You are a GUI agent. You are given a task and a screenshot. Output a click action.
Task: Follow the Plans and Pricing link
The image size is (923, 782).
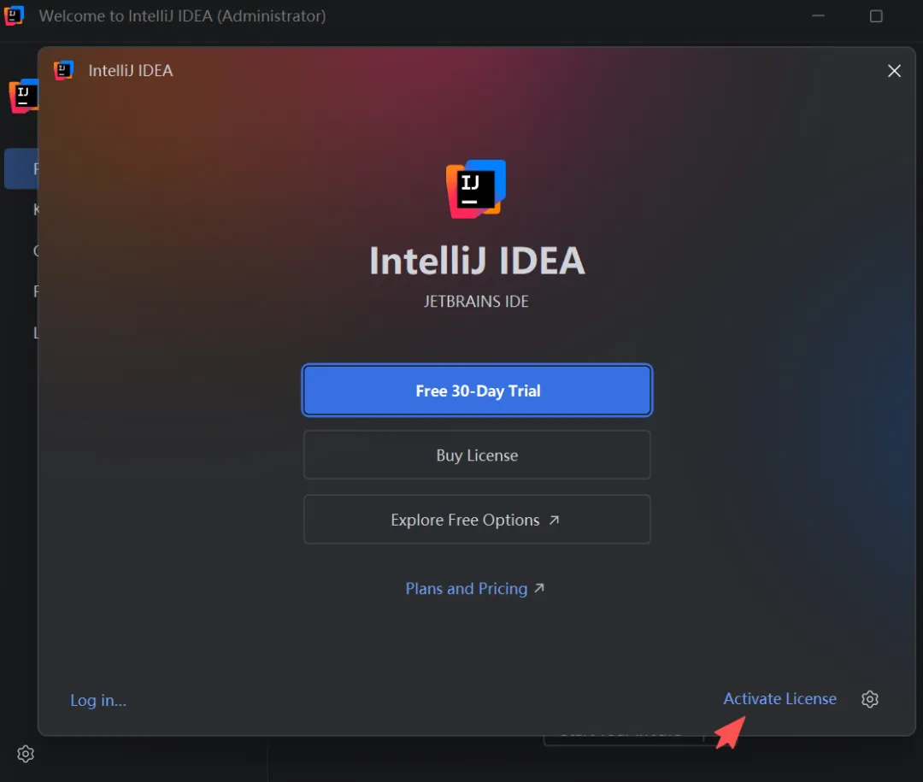tap(467, 589)
